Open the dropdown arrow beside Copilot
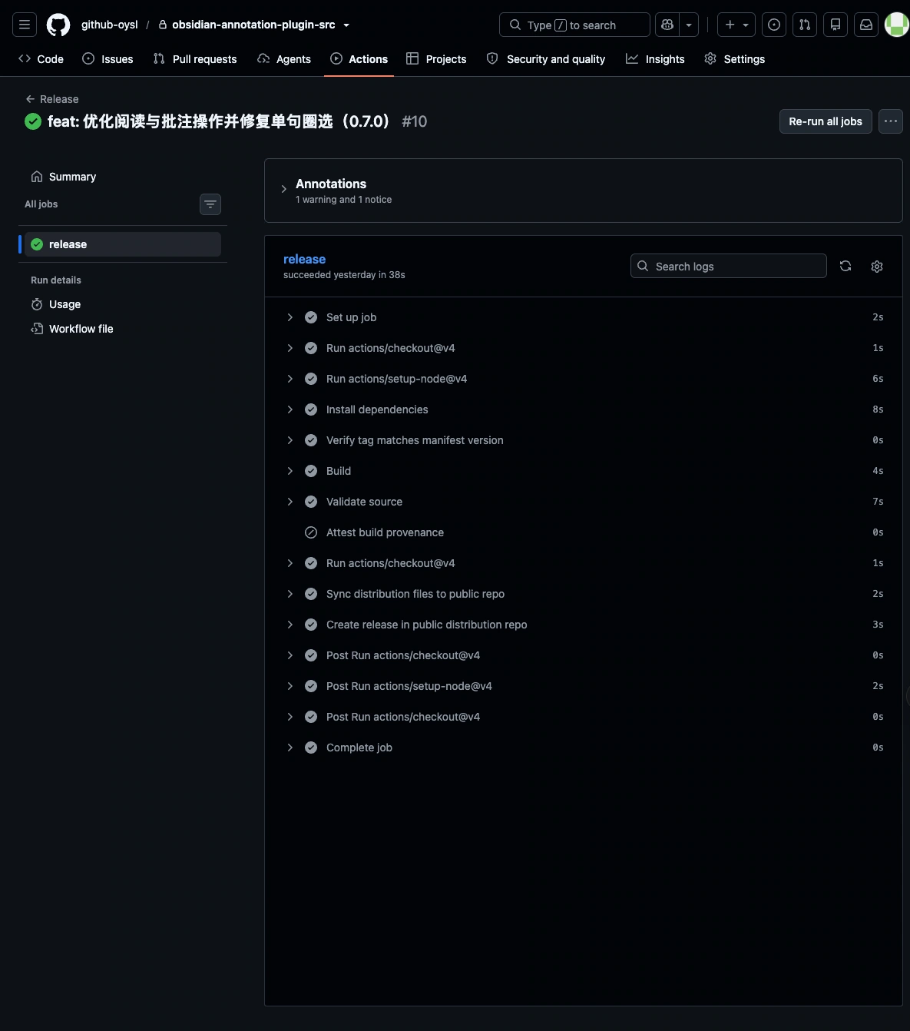The image size is (910, 1031). coord(689,25)
